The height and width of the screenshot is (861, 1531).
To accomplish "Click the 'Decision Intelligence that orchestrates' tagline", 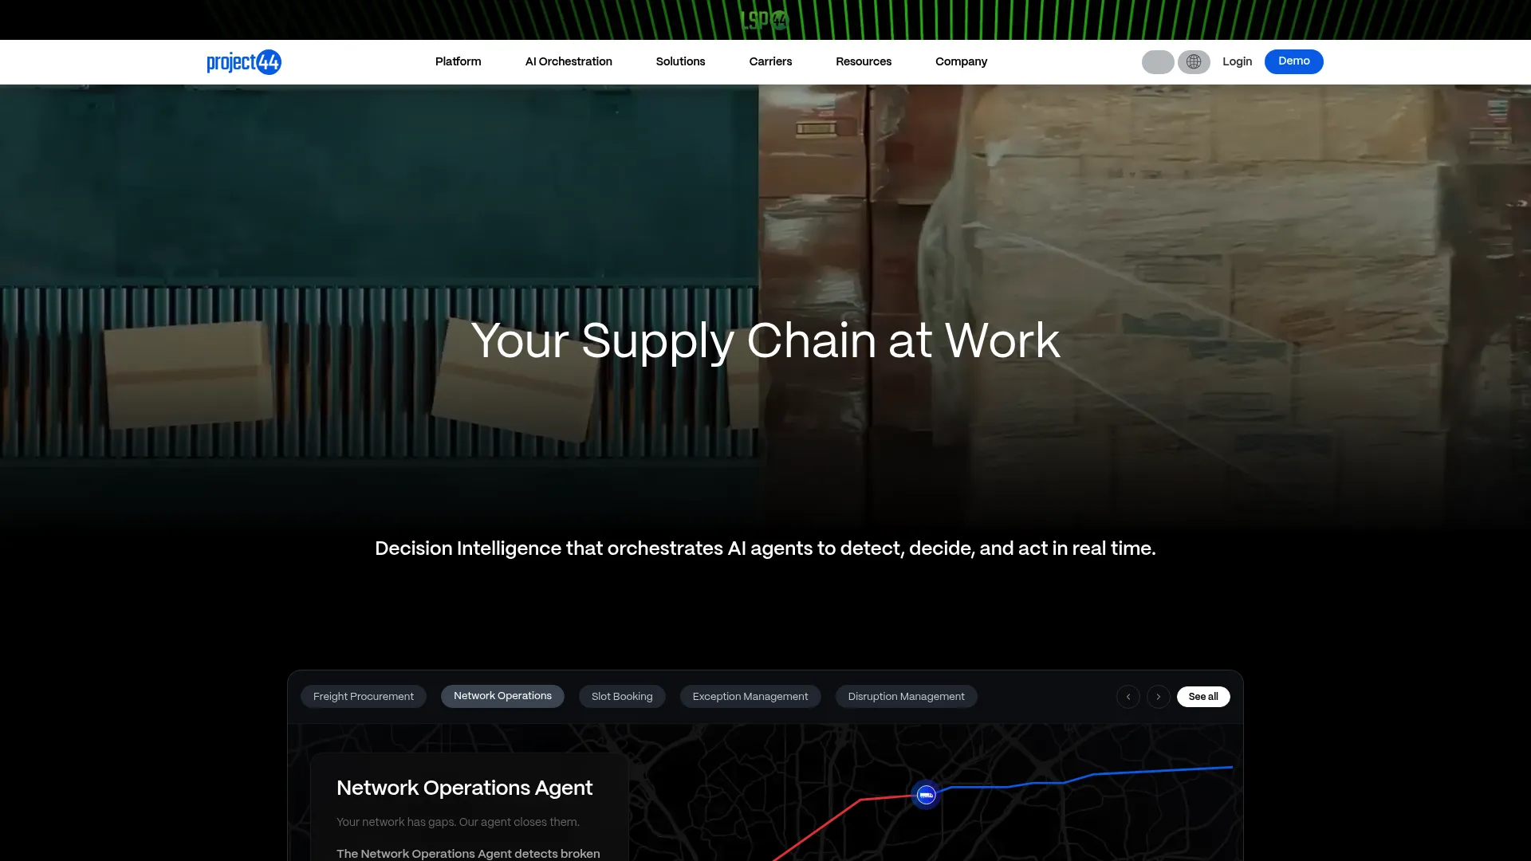I will coord(765,548).
